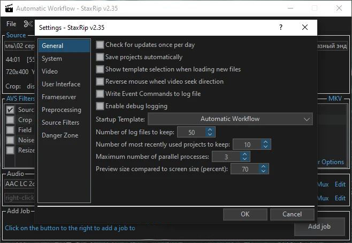
Task: Select the General settings category
Action: coord(64,46)
